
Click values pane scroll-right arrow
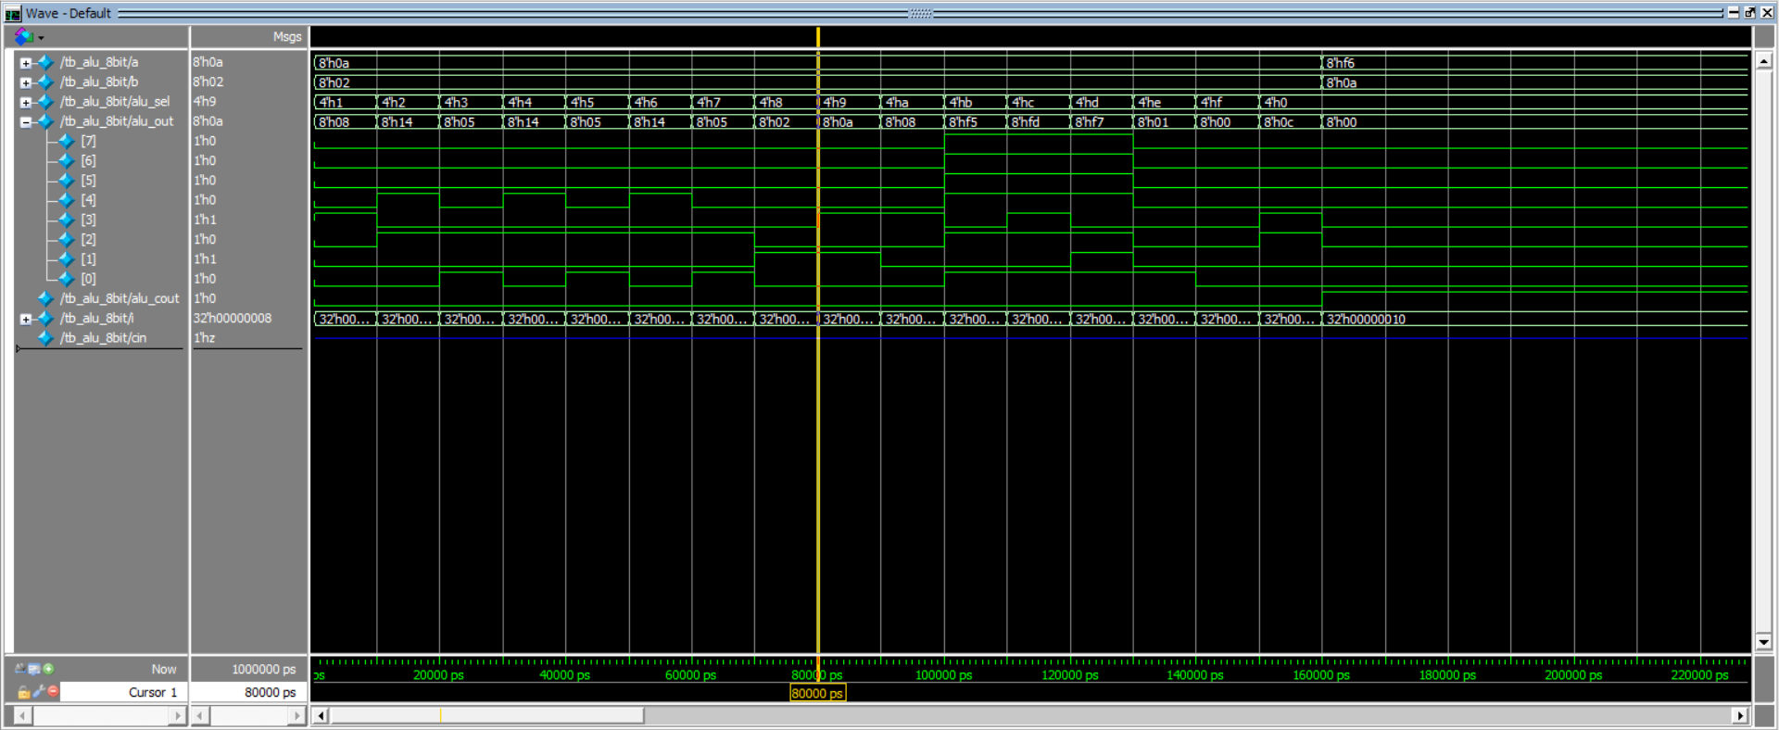[x=296, y=715]
